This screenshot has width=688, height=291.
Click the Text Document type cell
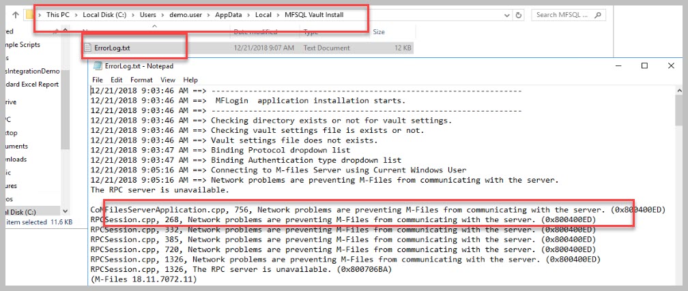click(x=326, y=48)
